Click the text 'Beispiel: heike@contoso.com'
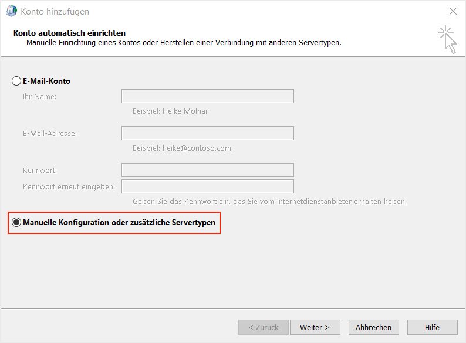This screenshot has height=343, width=466. (181, 148)
